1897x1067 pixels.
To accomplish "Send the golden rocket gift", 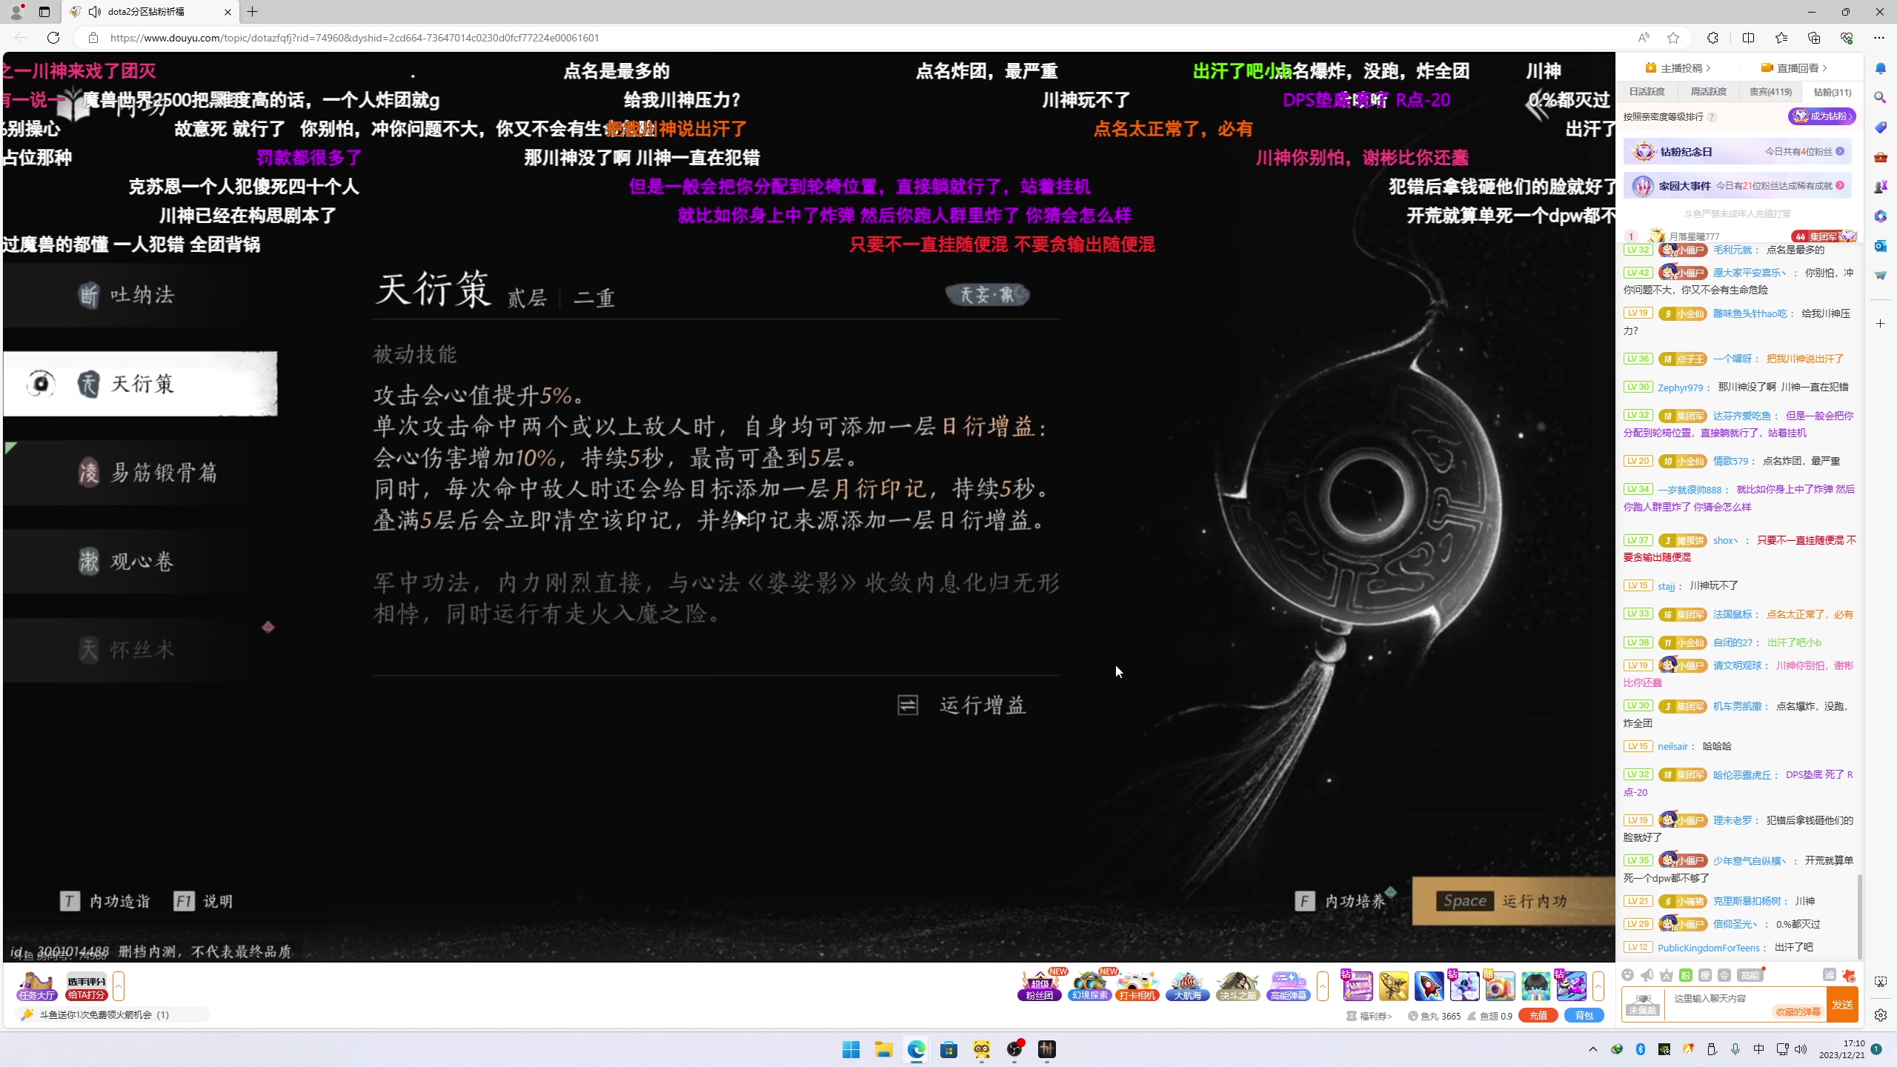I will coord(1393,986).
